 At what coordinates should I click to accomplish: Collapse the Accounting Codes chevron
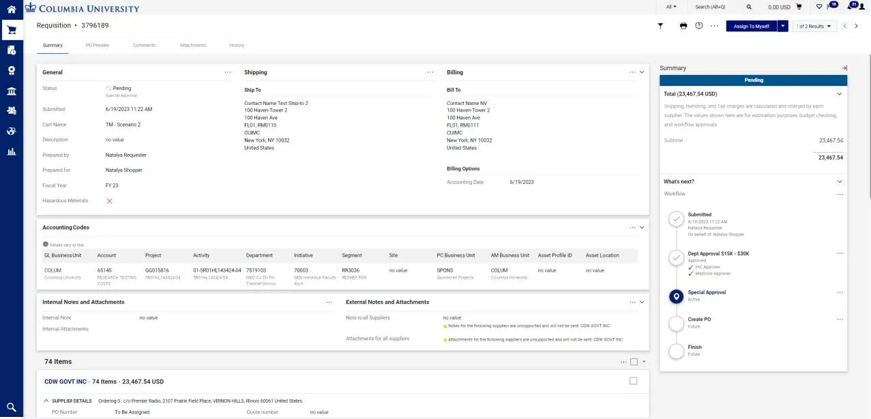(642, 228)
